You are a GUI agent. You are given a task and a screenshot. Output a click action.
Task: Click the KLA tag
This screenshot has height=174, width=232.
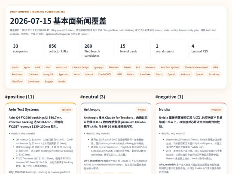pos(138,67)
